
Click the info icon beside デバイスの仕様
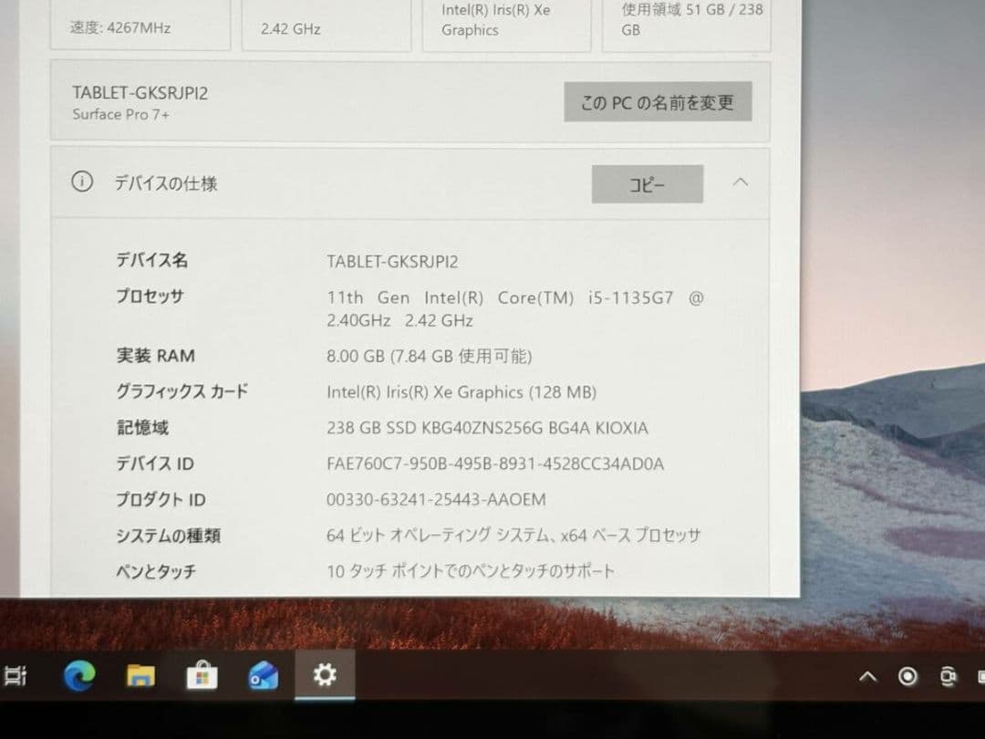(x=82, y=182)
